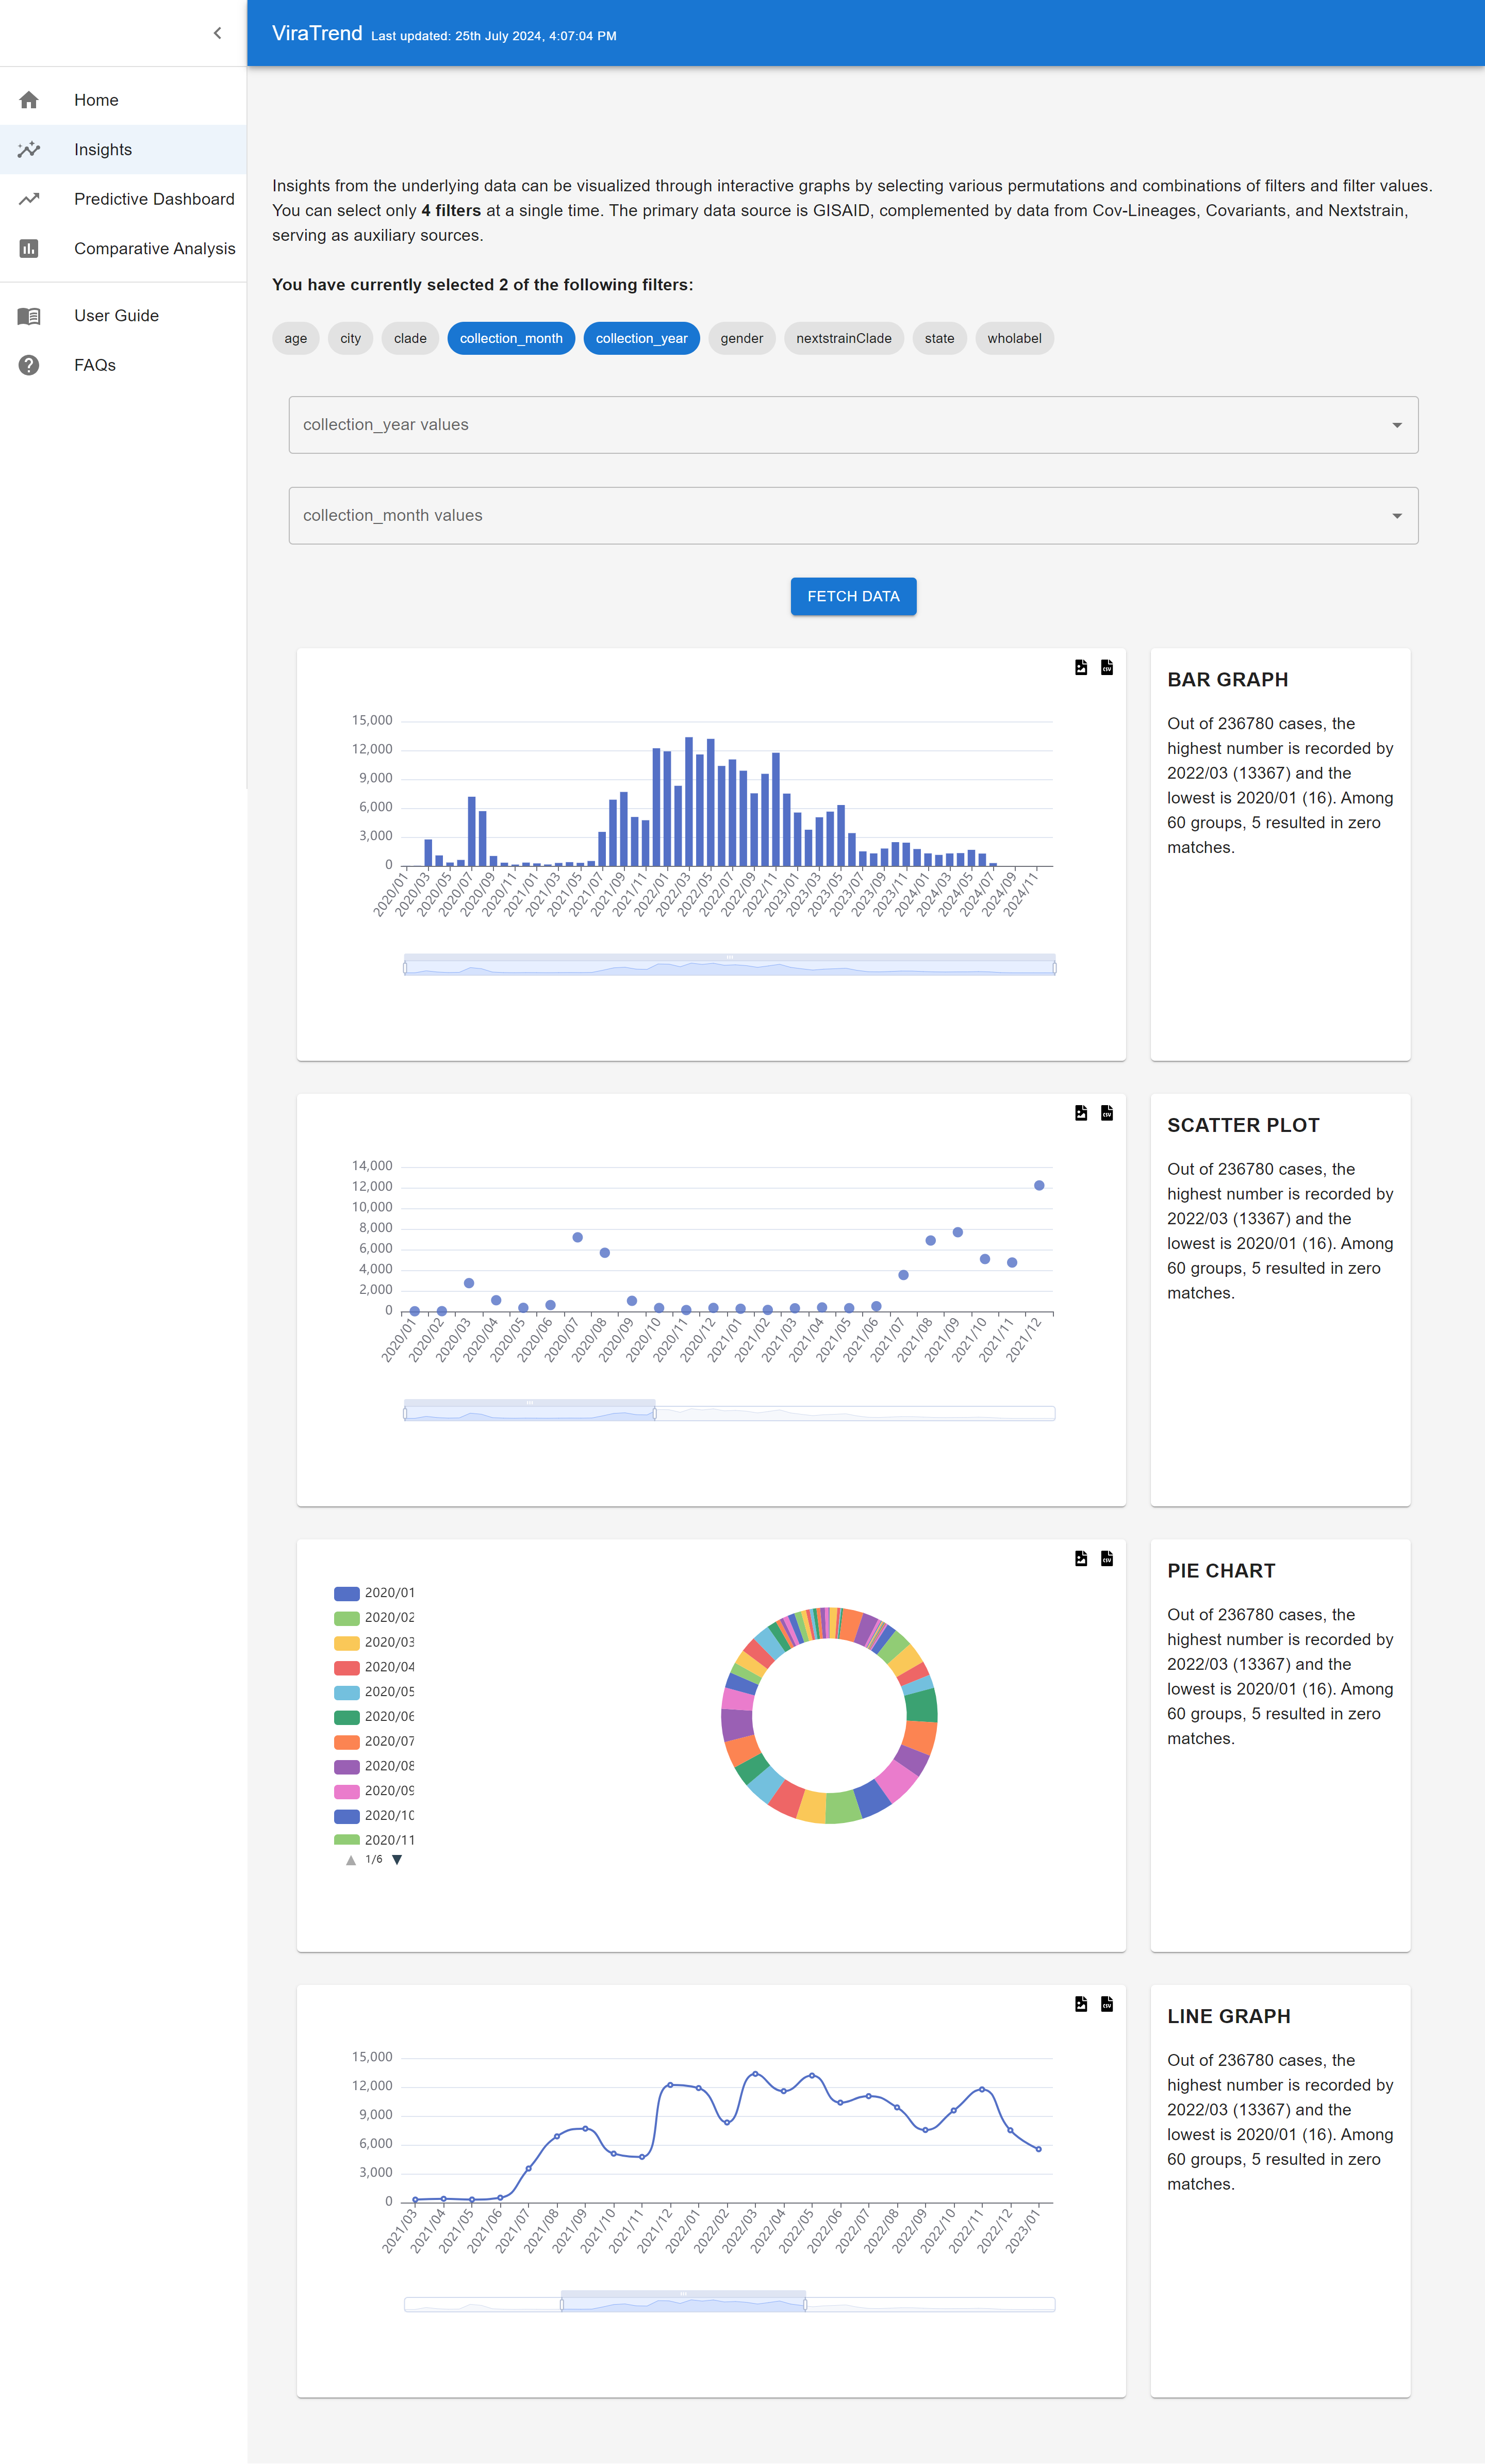Screen dimensions: 1485x2464
Task: Go to next pie chart legend page
Action: point(397,1860)
